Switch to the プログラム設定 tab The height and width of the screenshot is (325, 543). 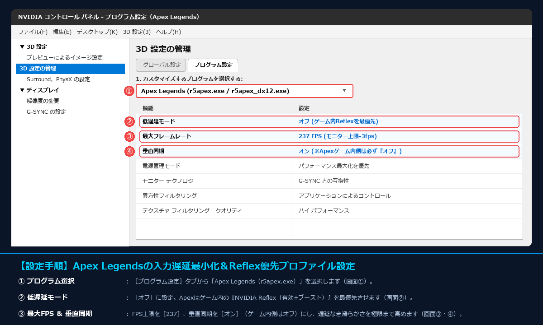(x=213, y=65)
